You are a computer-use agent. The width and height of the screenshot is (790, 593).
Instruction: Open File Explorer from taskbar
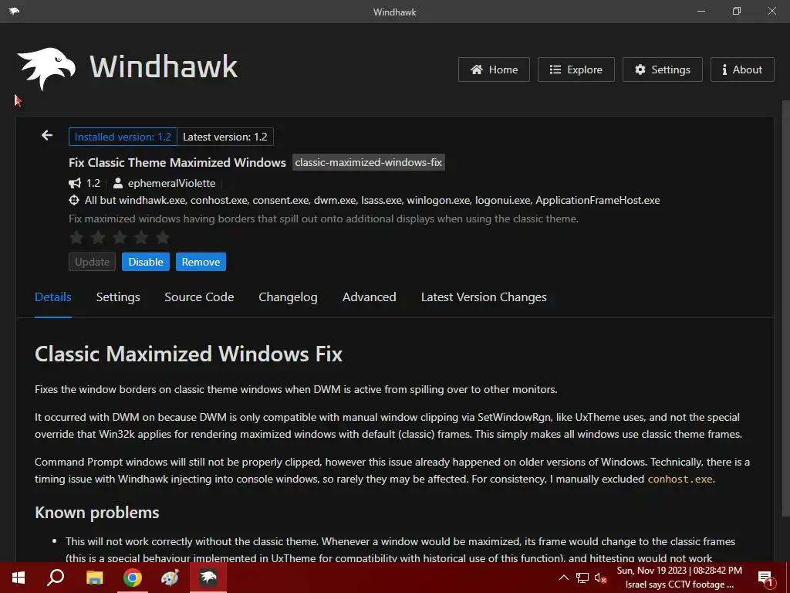pyautogui.click(x=94, y=578)
